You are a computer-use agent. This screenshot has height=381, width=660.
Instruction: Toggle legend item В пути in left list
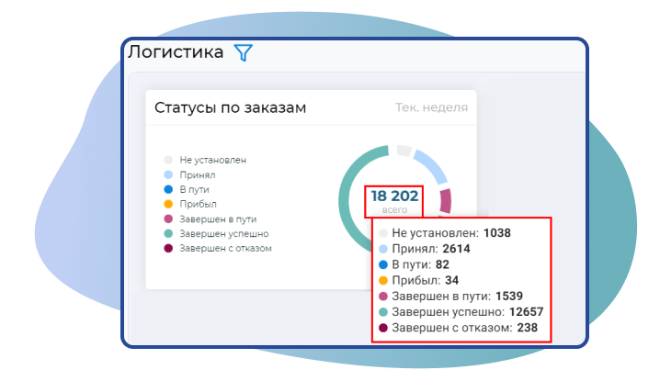(193, 189)
